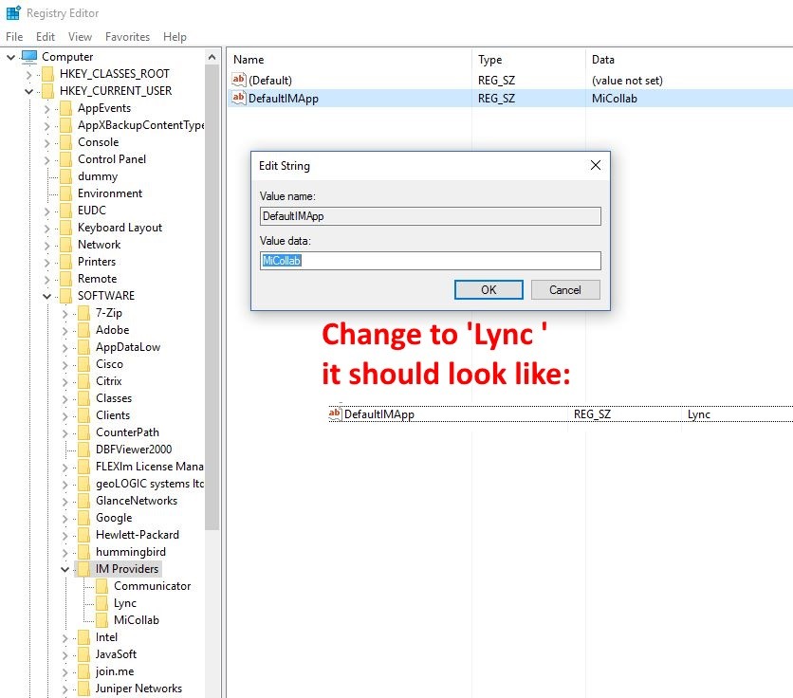Image resolution: width=793 pixels, height=698 pixels.
Task: Open the Edit menu
Action: (46, 37)
